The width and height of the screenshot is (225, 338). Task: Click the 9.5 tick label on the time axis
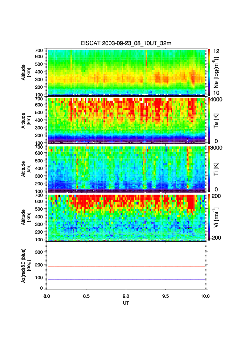tap(166, 296)
